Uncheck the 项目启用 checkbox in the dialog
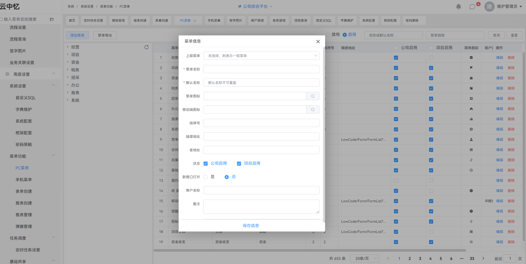This screenshot has width=526, height=264. click(239, 164)
